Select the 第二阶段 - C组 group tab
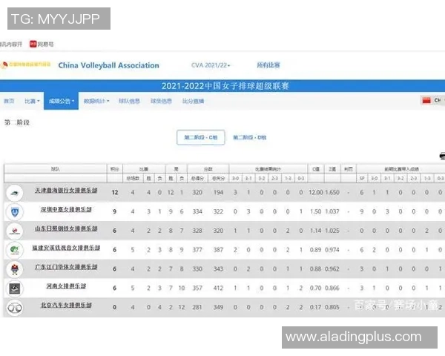The height and width of the screenshot is (356, 445). click(x=200, y=138)
